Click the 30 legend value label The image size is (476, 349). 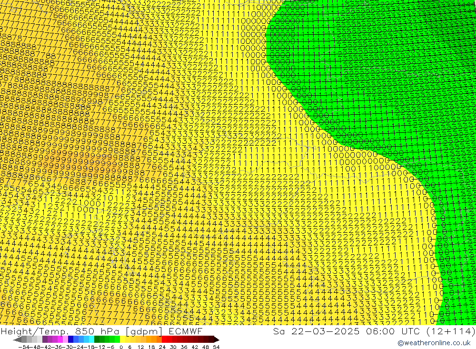173,347
